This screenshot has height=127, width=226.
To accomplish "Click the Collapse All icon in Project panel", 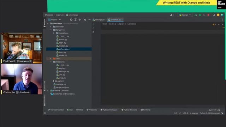I will click(80, 20).
